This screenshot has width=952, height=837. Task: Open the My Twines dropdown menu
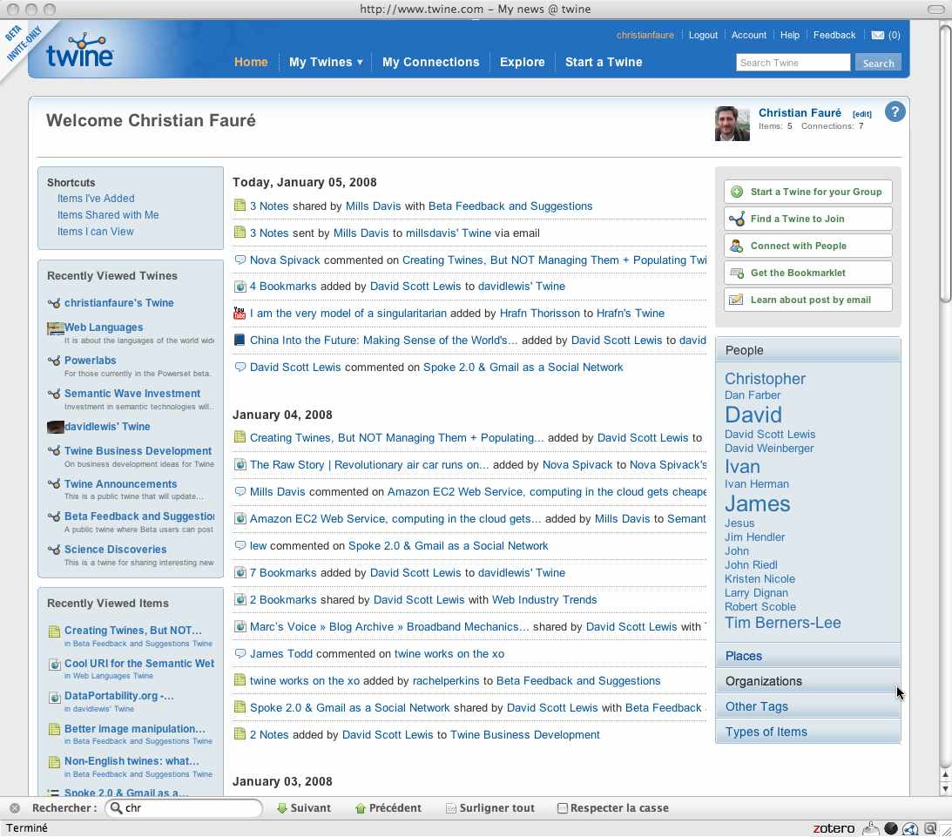click(326, 62)
